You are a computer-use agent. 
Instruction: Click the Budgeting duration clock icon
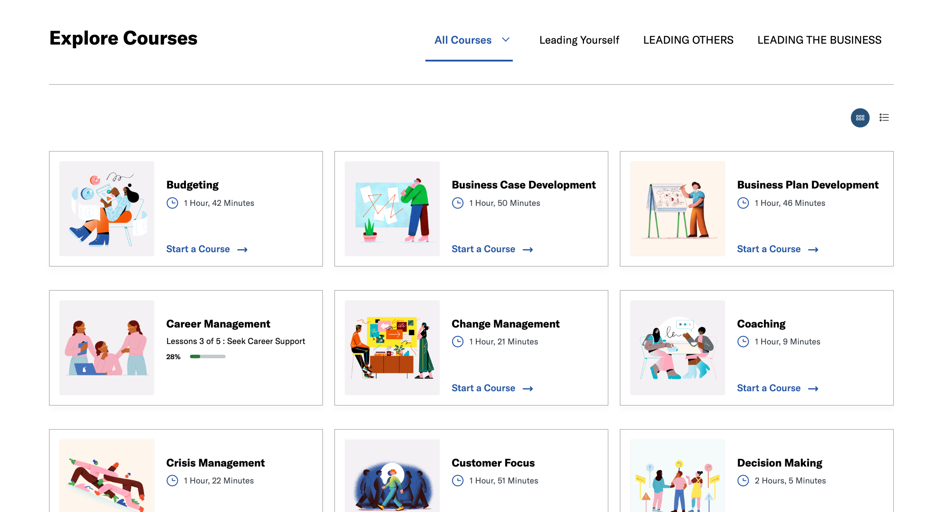tap(172, 203)
